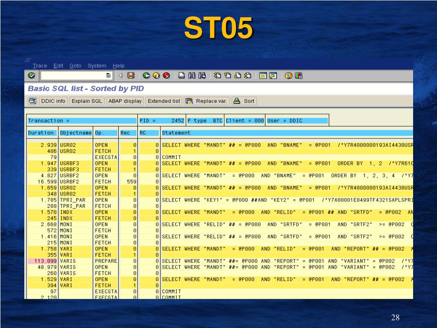Click the Print icon
Screen dimensions: 437x328
[181, 75]
